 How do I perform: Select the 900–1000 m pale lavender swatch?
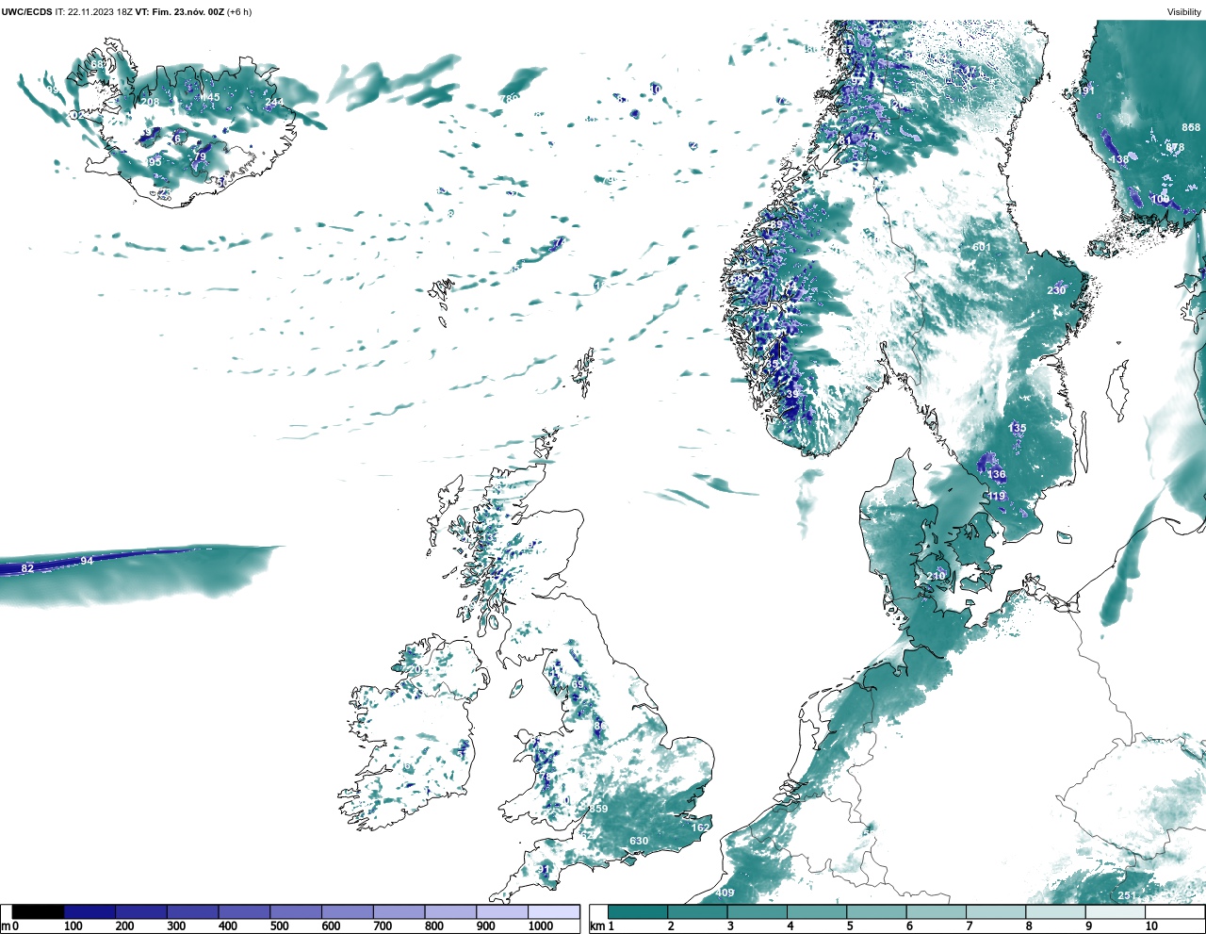coord(502,912)
